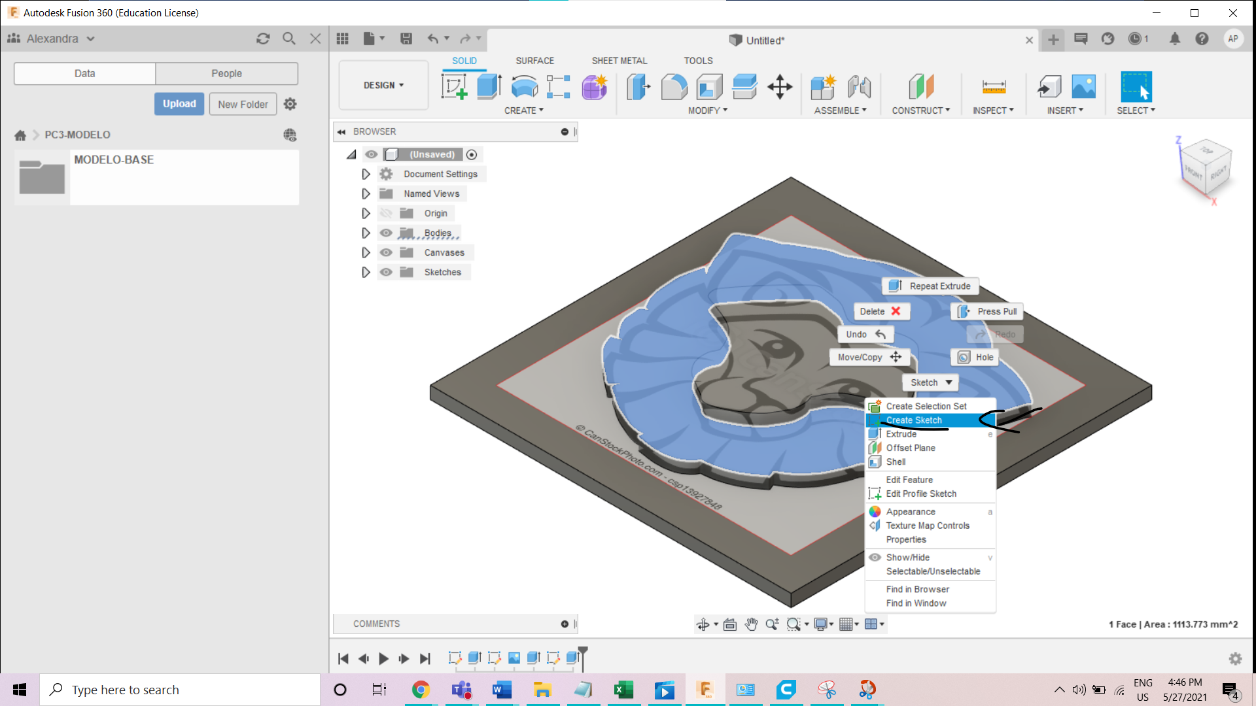
Task: Click the ViewCube in the viewport
Action: coord(1206,167)
